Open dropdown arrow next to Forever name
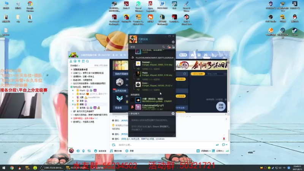This screenshot has height=171, width=304. tap(151, 62)
